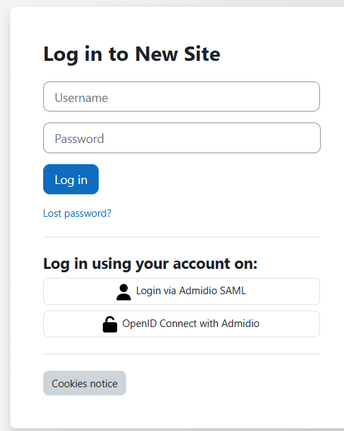Click the "Login via Admidio SAML" text label
This screenshot has width=344, height=431.
(191, 291)
